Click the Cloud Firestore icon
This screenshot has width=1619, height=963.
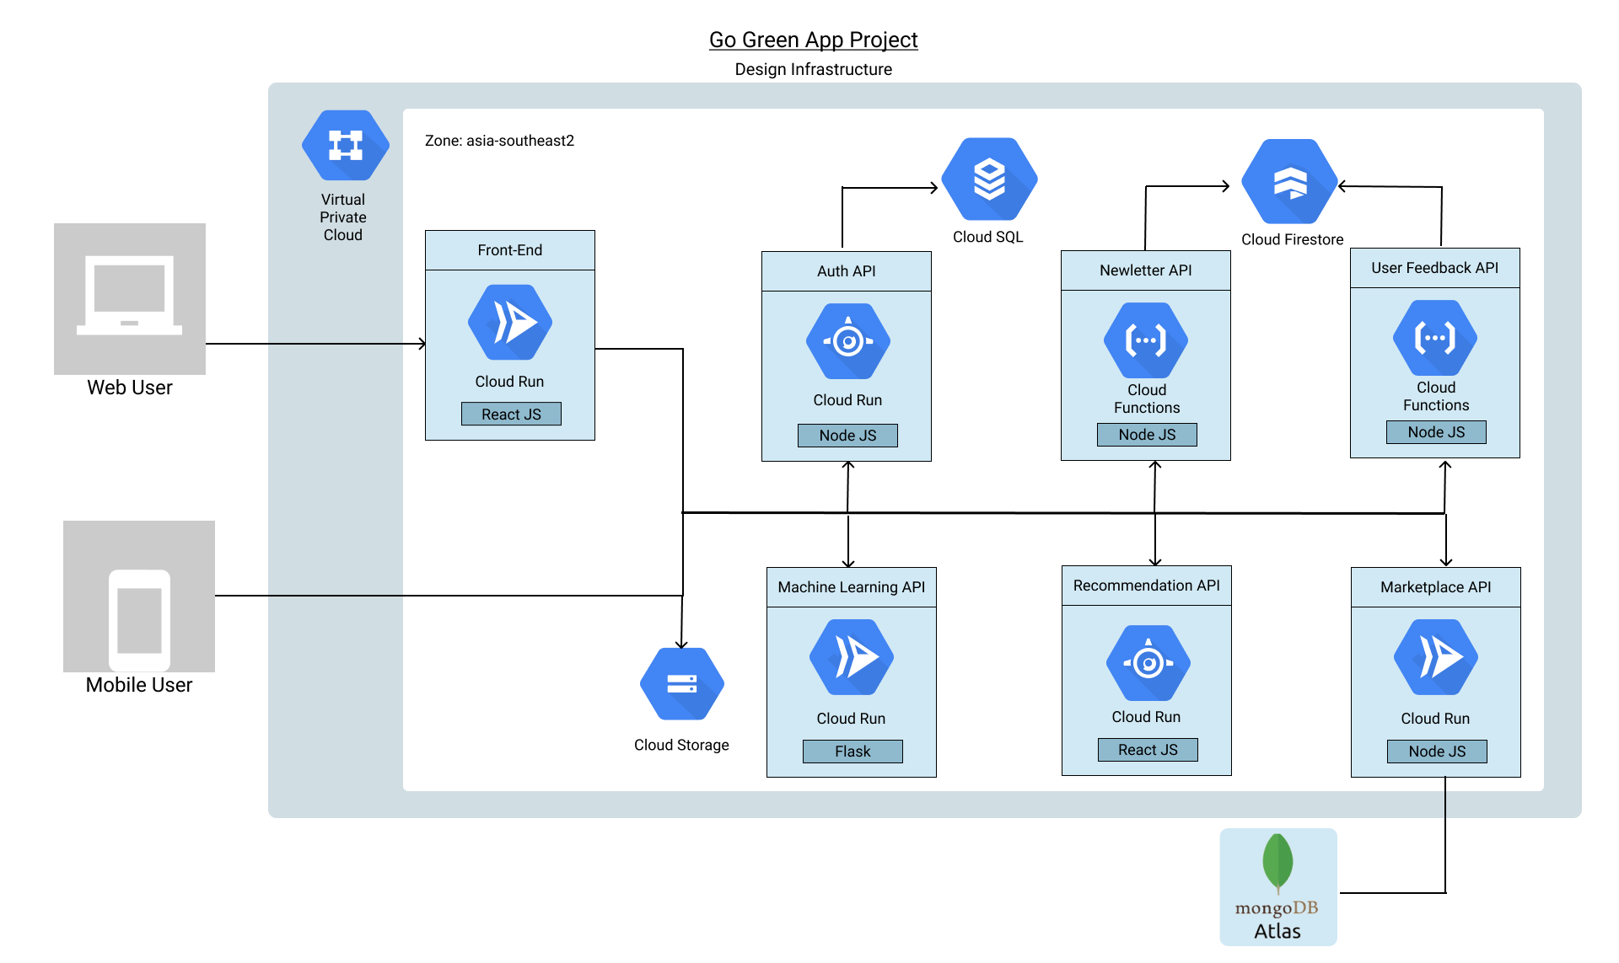(1289, 182)
